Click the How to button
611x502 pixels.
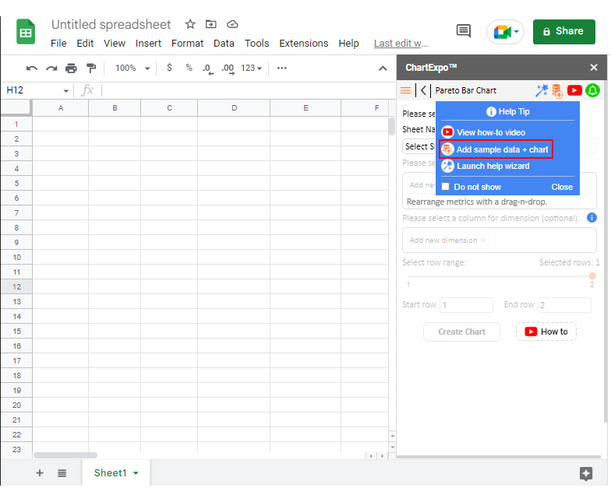(x=546, y=332)
